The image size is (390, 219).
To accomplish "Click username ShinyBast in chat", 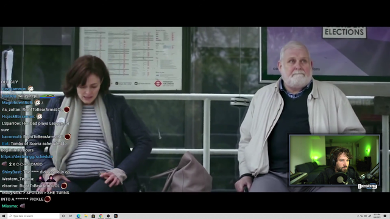I will pyautogui.click(x=12, y=172).
